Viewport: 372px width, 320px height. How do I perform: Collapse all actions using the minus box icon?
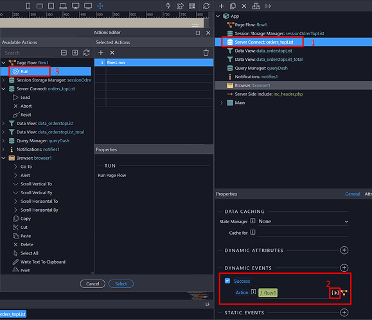(x=64, y=53)
